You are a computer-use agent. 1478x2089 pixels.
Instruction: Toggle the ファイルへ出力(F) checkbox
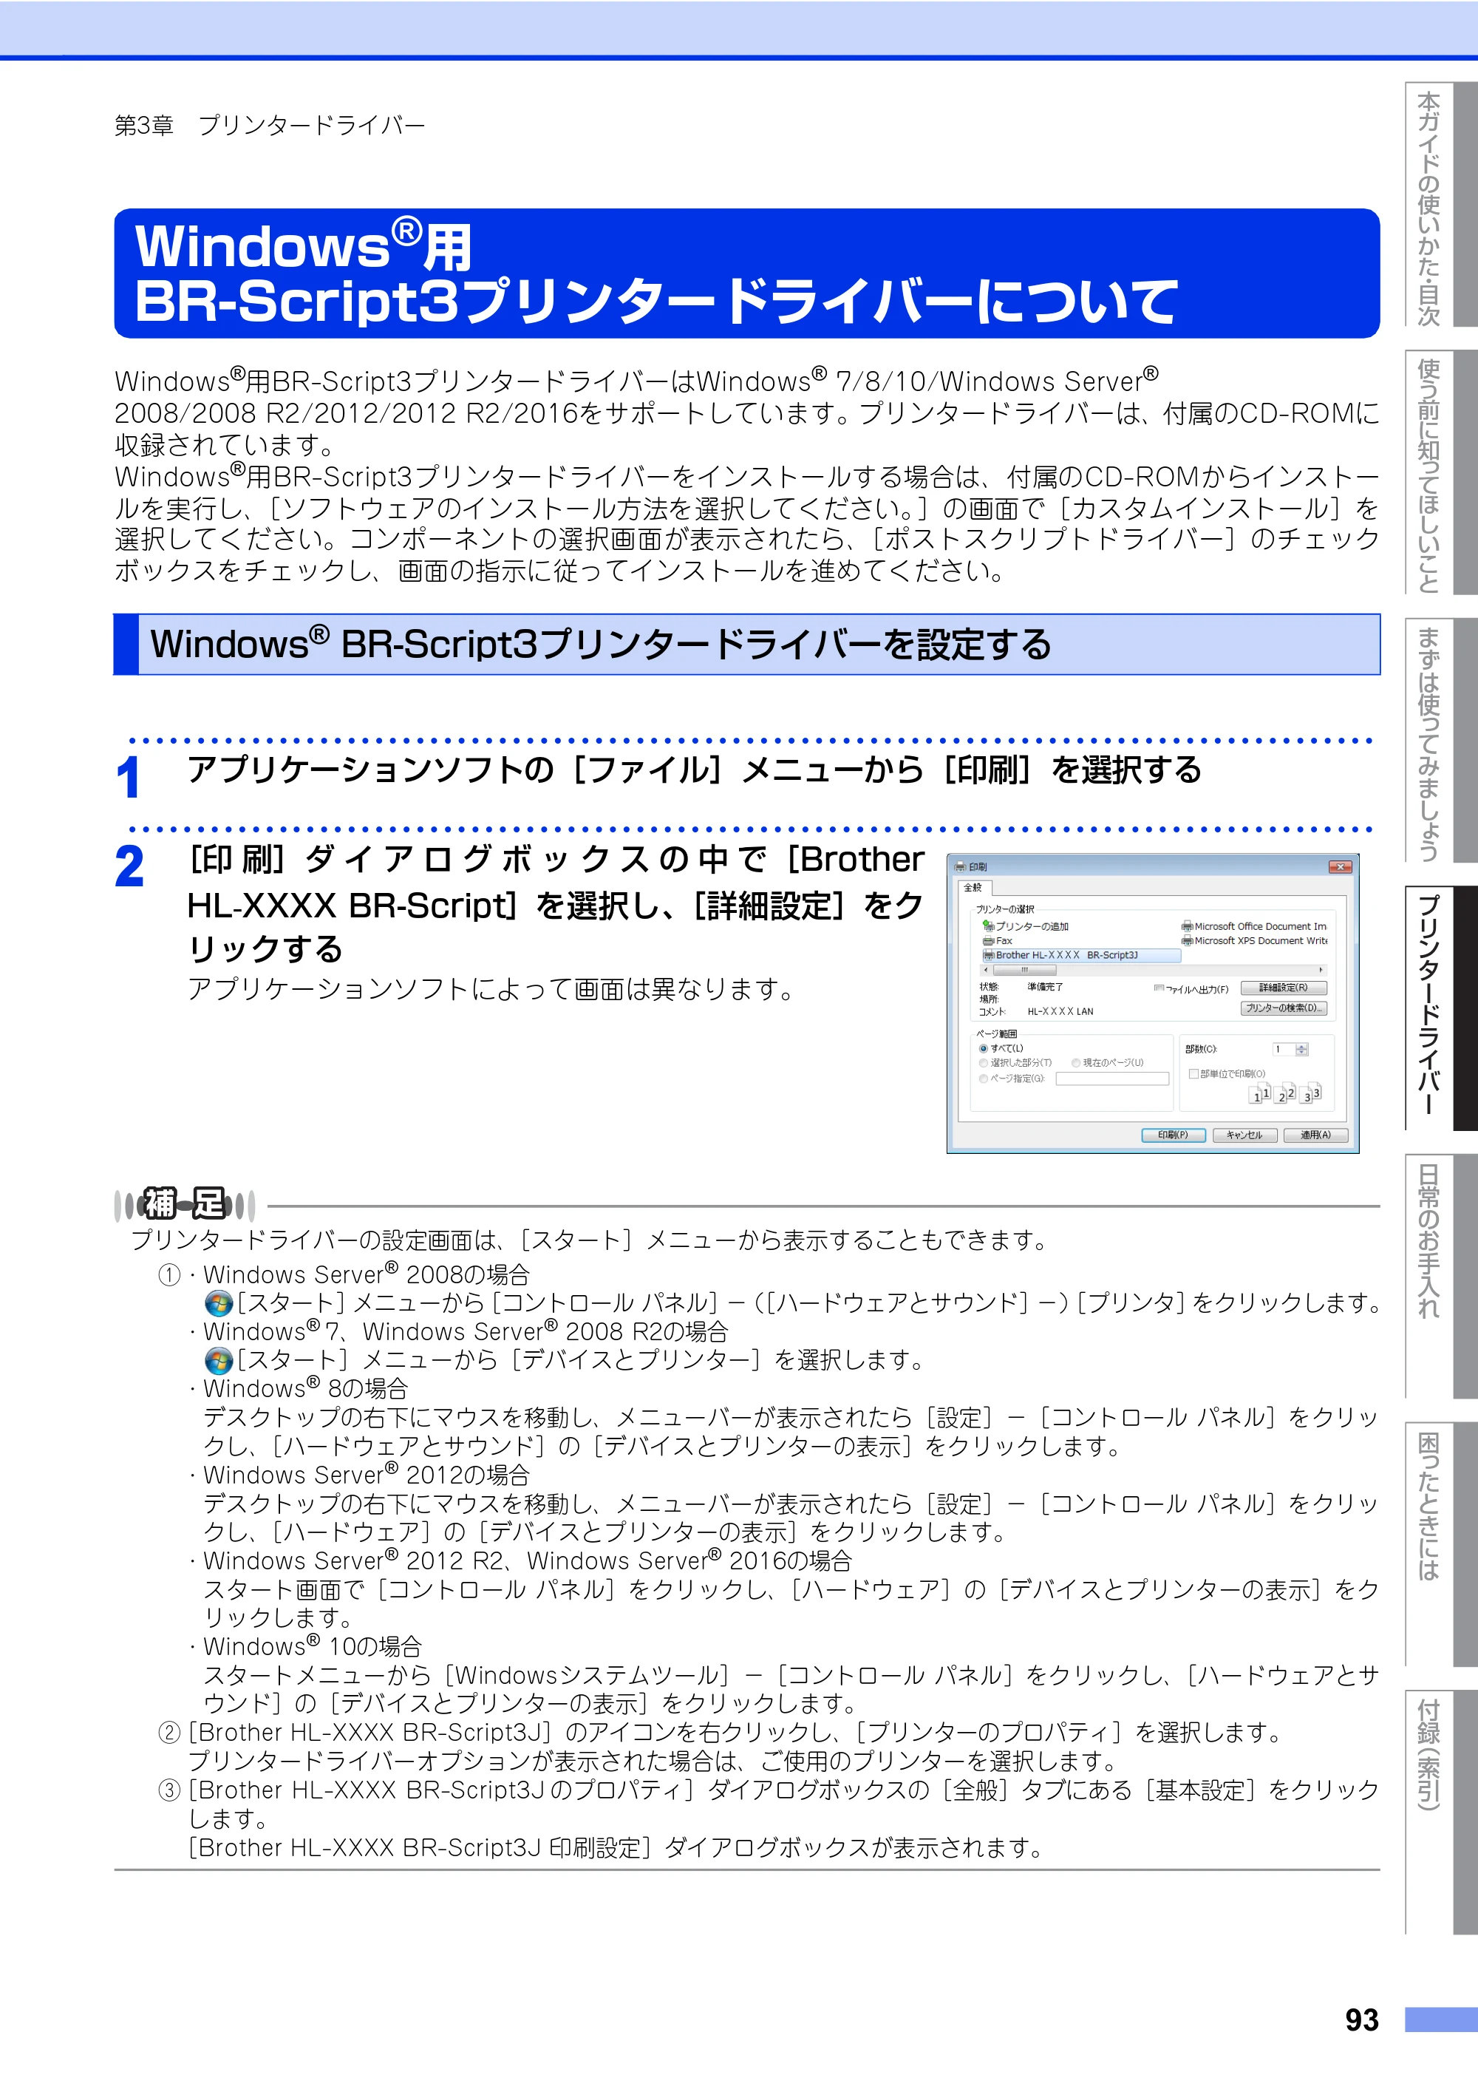pyautogui.click(x=1159, y=988)
